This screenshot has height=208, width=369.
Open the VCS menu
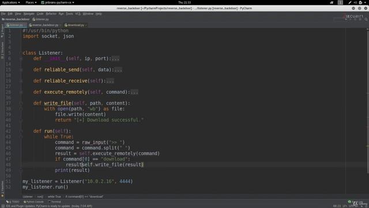pos(78,14)
